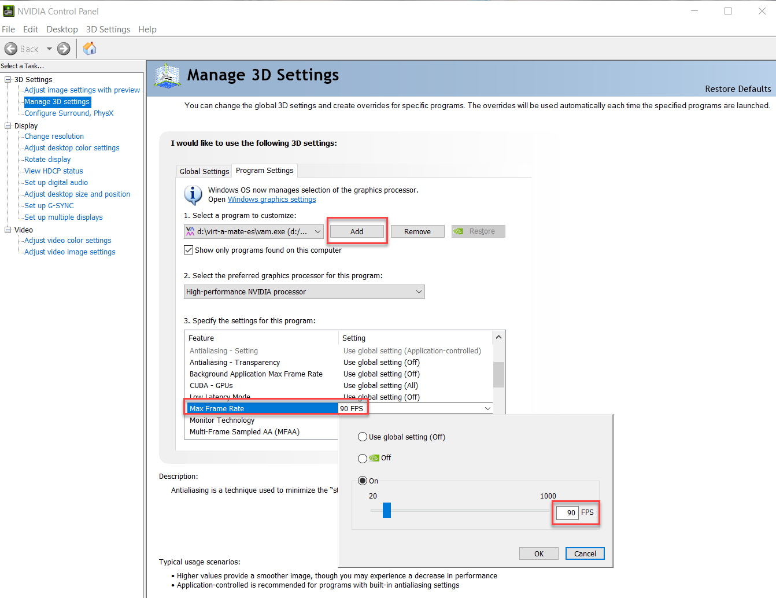Image resolution: width=776 pixels, height=598 pixels.
Task: Open Adjust video image settings
Action: (70, 252)
